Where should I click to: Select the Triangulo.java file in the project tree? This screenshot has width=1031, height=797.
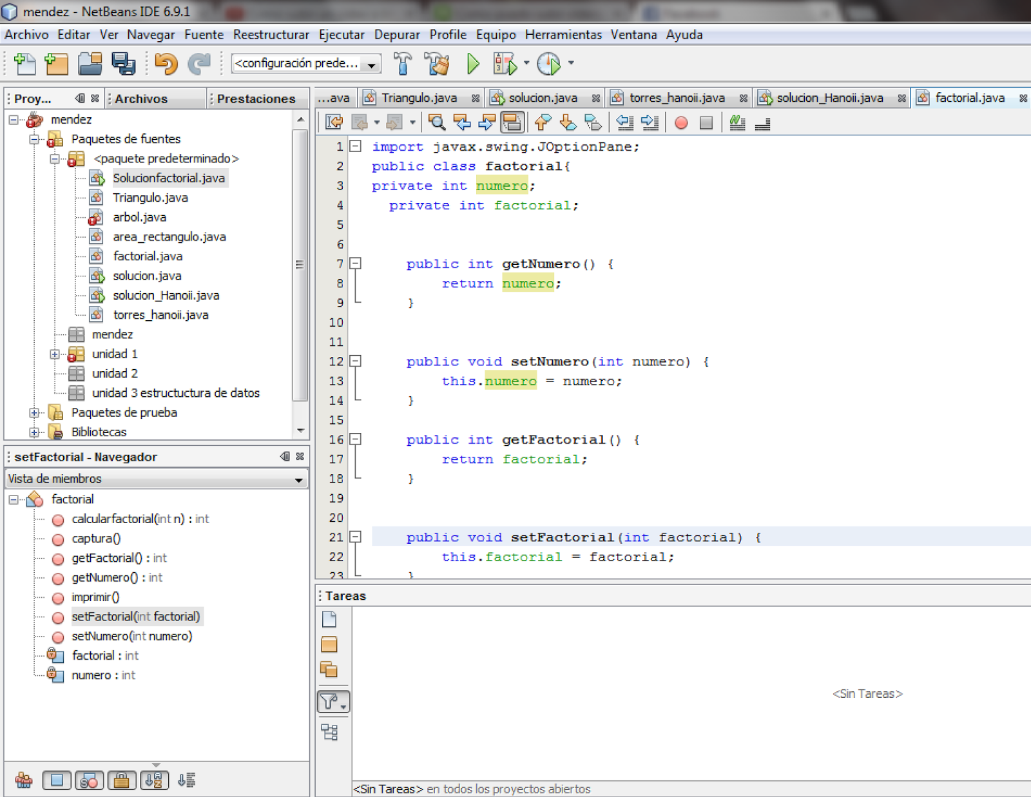(x=150, y=197)
